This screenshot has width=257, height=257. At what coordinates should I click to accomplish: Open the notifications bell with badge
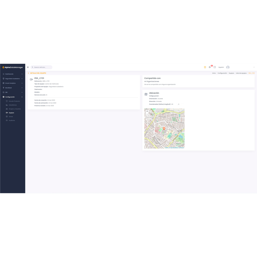pos(209,67)
